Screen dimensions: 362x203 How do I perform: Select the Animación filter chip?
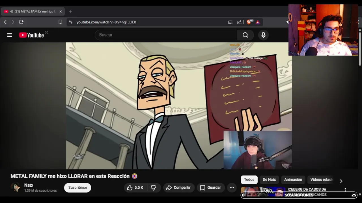293,180
